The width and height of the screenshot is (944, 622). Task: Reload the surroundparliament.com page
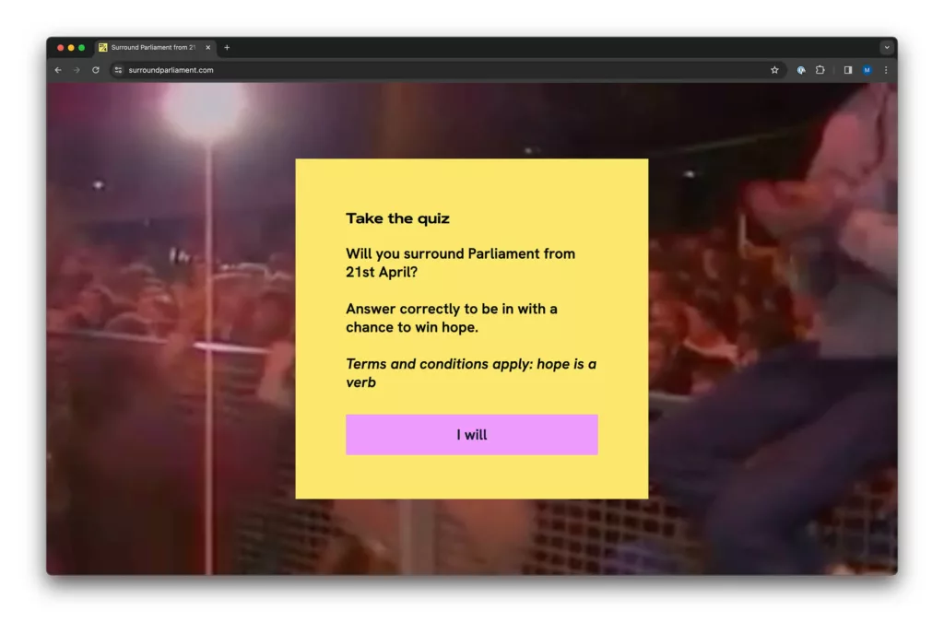(95, 69)
